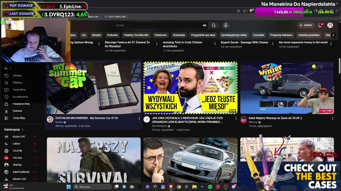Image resolution: width=341 pixels, height=191 pixels.
Task: Click the share page icon in Brave toolbar
Action: 244,11
